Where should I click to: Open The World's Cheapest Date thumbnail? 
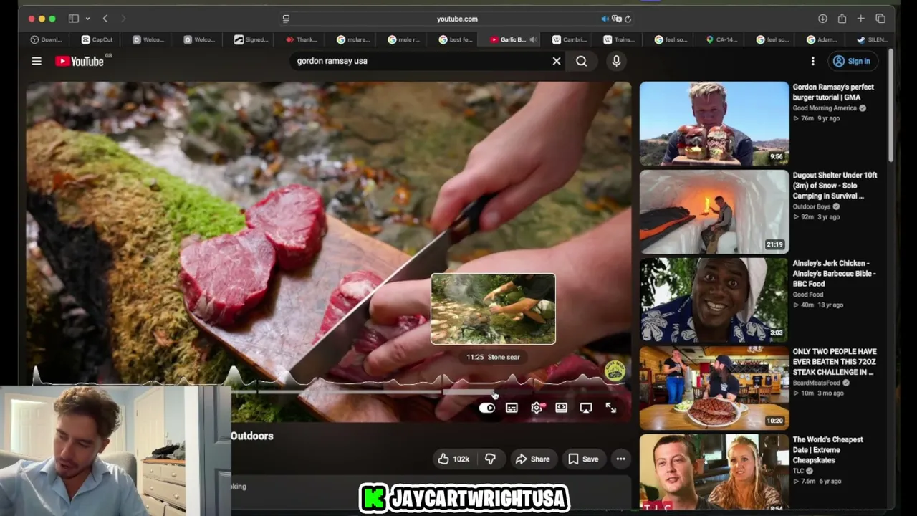click(x=714, y=472)
